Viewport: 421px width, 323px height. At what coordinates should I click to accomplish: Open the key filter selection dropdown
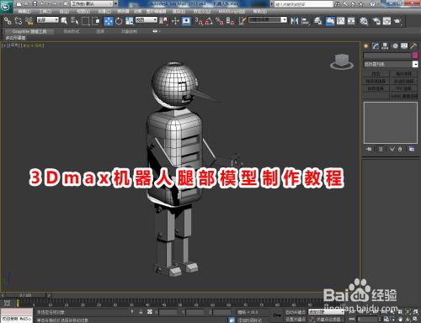[x=326, y=312]
